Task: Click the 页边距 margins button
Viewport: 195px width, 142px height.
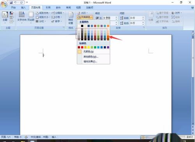Action: 31,18
